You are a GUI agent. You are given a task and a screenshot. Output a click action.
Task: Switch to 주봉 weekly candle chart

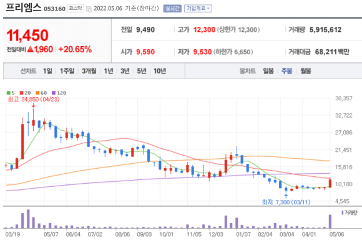point(286,71)
